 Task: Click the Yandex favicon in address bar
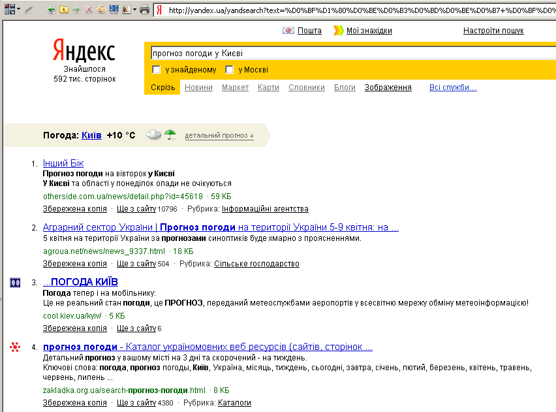click(x=160, y=10)
